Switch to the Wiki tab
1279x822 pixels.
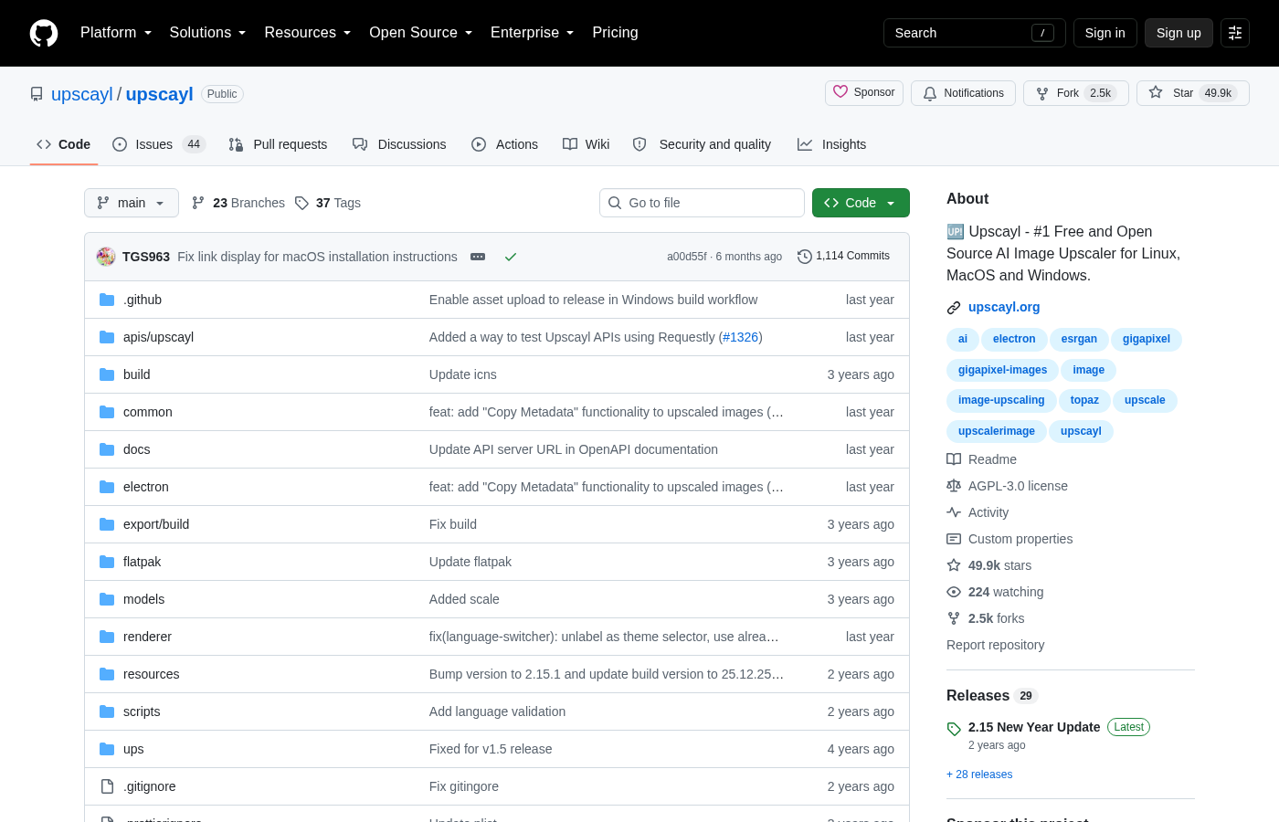587,144
